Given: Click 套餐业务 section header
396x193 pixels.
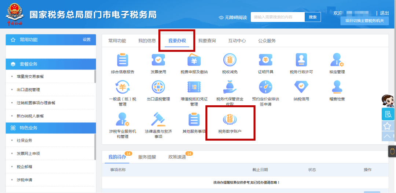Looking at the screenshot, I should (x=51, y=64).
